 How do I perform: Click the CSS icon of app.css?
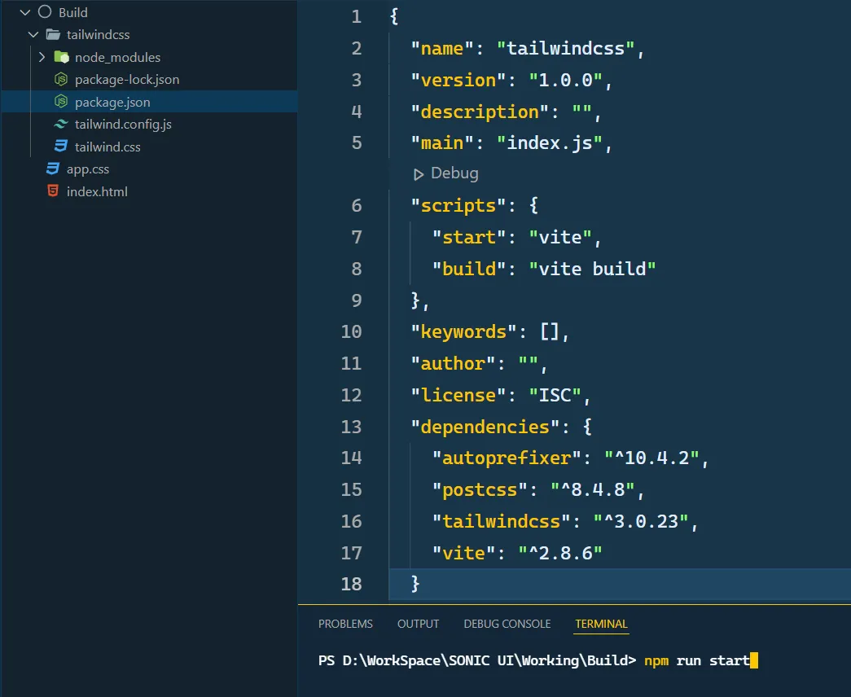click(53, 169)
